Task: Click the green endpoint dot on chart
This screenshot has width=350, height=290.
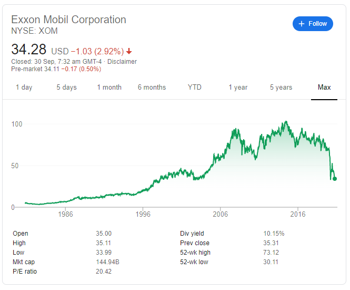Action: point(335,179)
